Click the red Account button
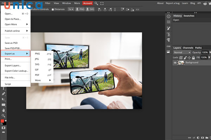 coord(88,3)
